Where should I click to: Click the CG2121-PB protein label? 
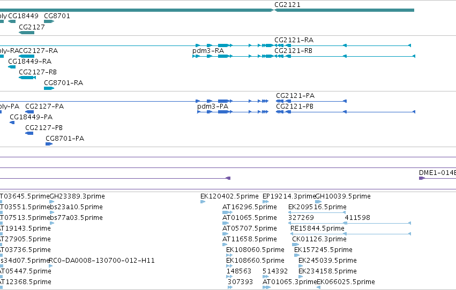tap(295, 106)
